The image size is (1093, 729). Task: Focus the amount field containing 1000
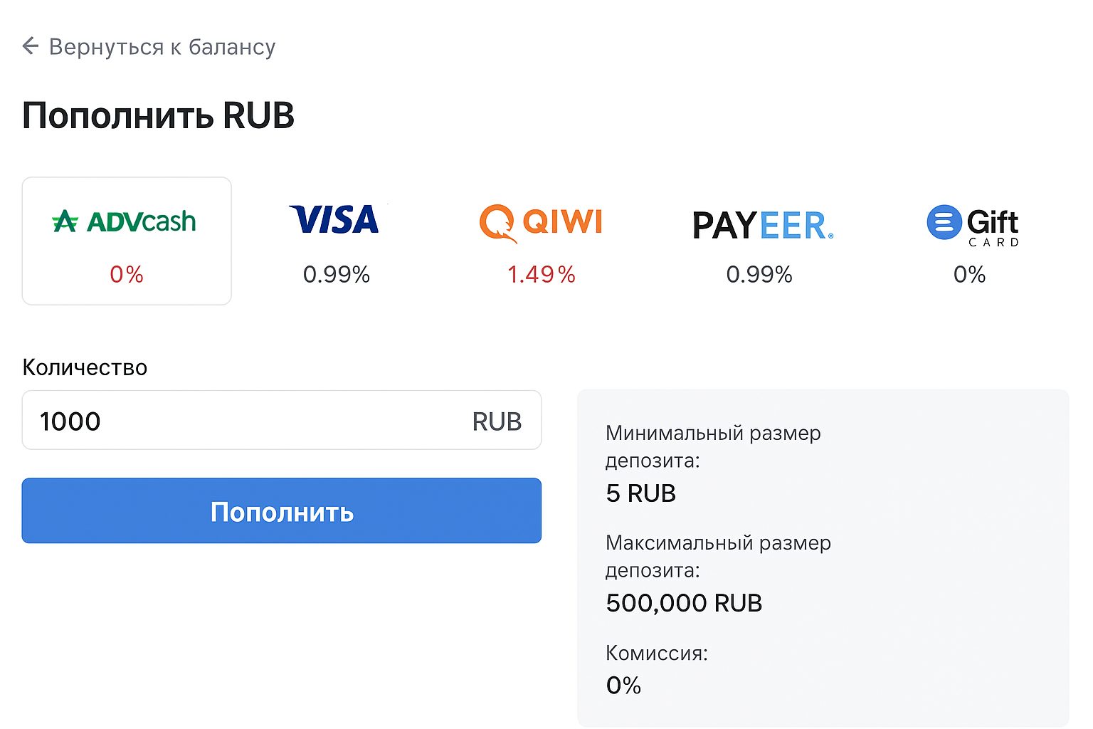tap(242, 421)
